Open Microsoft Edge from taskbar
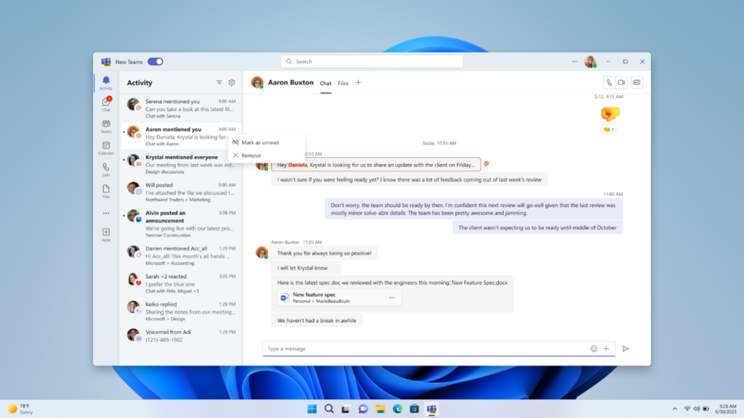744x418 pixels. pos(397,409)
